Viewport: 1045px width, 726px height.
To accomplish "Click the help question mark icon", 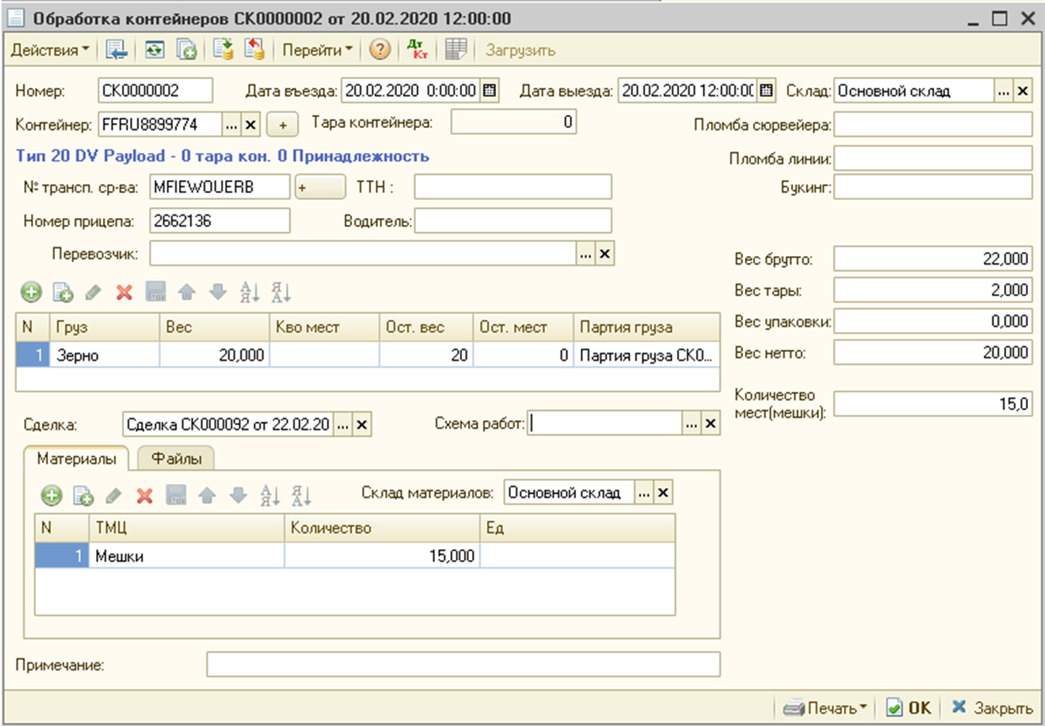I will click(379, 50).
